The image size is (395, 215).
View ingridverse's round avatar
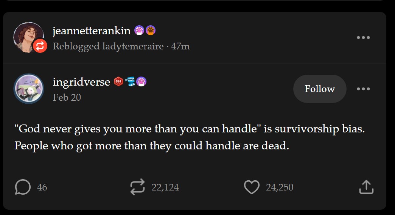(29, 89)
